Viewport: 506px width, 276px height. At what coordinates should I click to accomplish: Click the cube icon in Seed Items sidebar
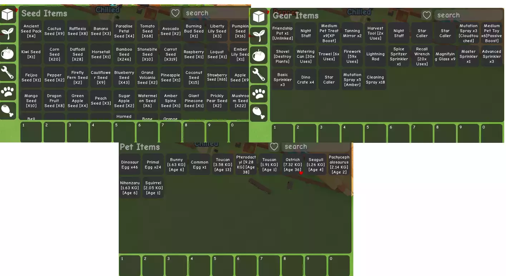pos(8,15)
